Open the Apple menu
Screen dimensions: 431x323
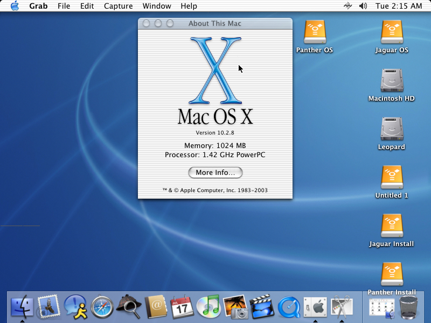click(15, 6)
